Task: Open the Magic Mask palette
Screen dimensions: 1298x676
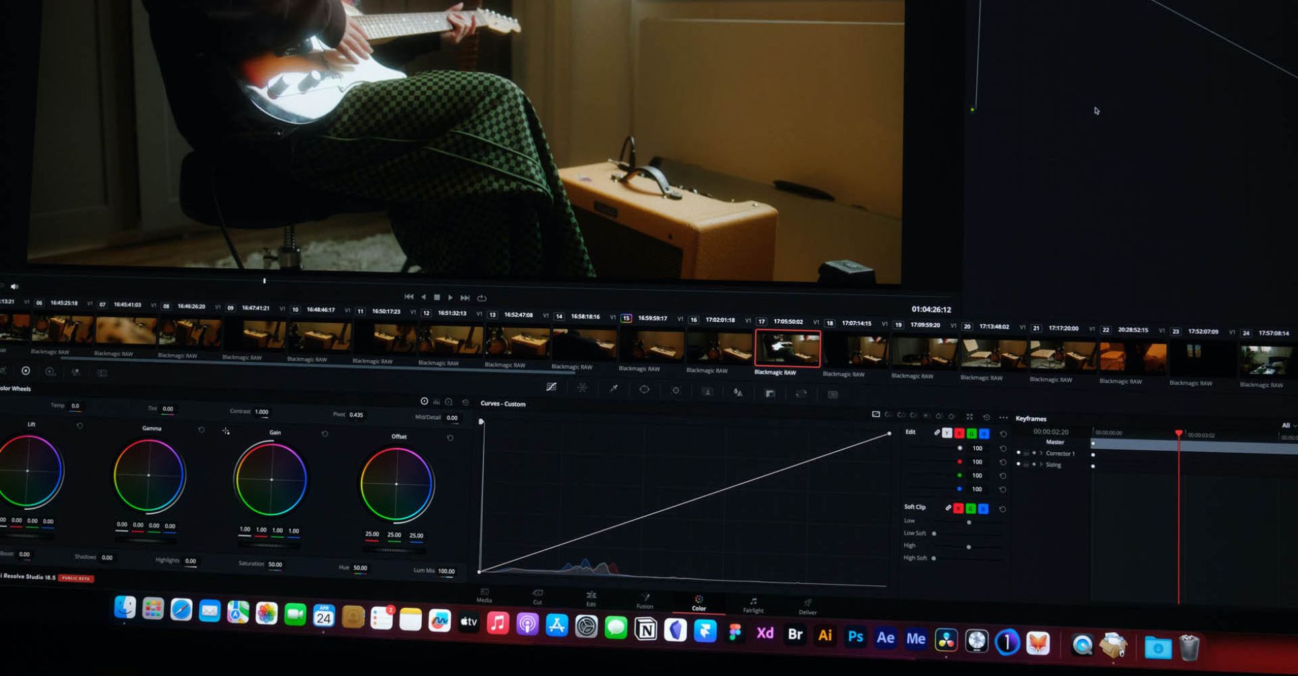Action: tap(707, 391)
